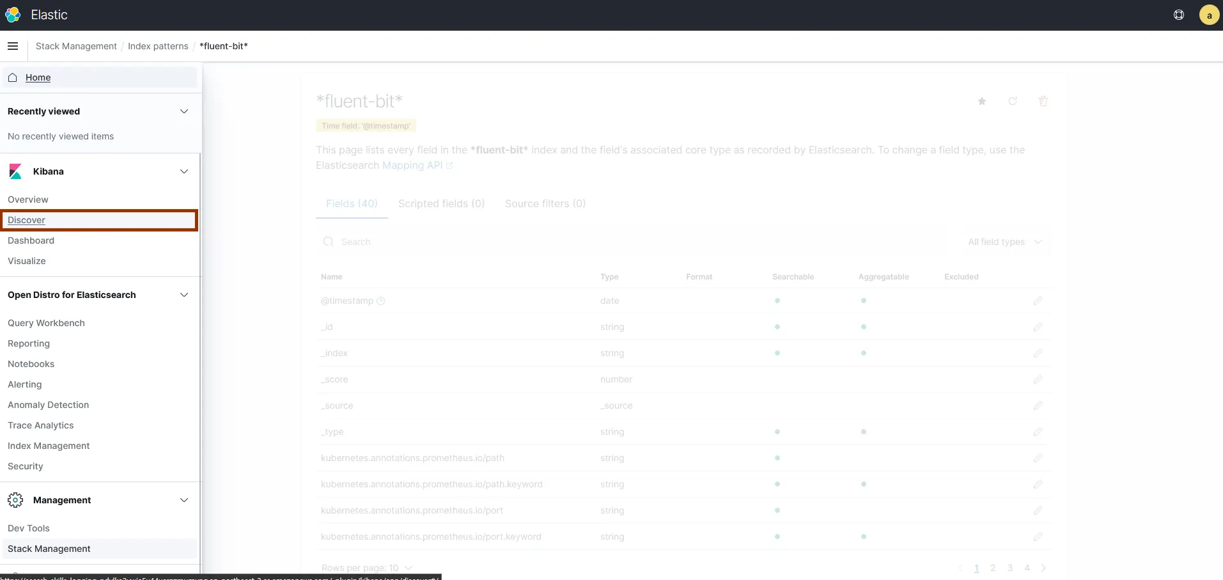Sort by the Type column header
The width and height of the screenshot is (1223, 580).
coord(609,277)
